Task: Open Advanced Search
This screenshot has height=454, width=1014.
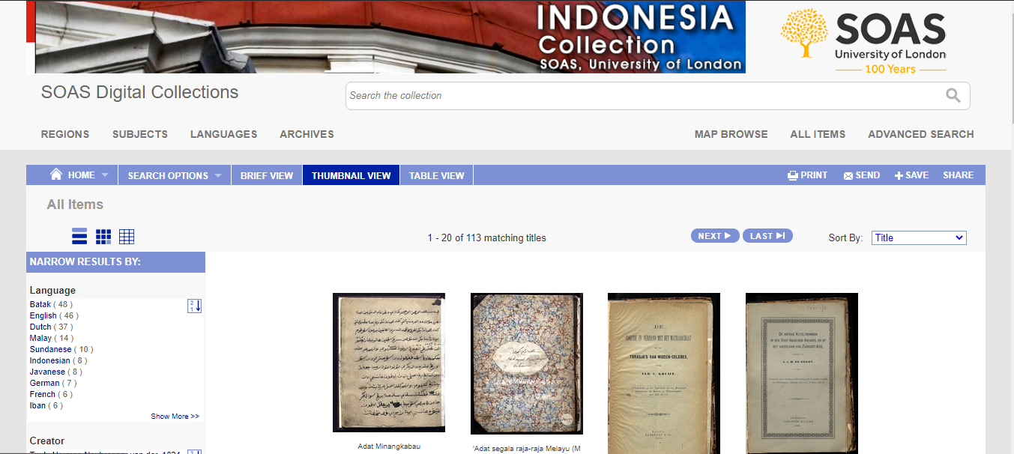Action: [x=921, y=134]
